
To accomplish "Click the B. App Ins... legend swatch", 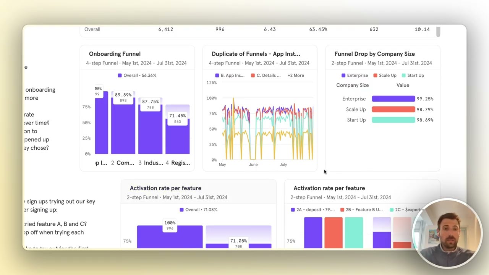I will click(x=217, y=75).
